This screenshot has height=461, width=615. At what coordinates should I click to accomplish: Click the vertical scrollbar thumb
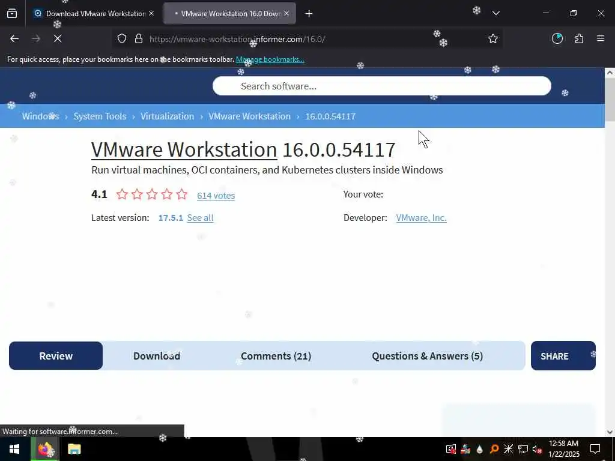(610, 99)
